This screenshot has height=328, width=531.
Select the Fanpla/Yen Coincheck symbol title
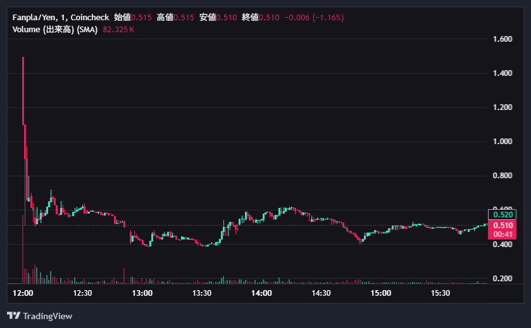pyautogui.click(x=61, y=18)
